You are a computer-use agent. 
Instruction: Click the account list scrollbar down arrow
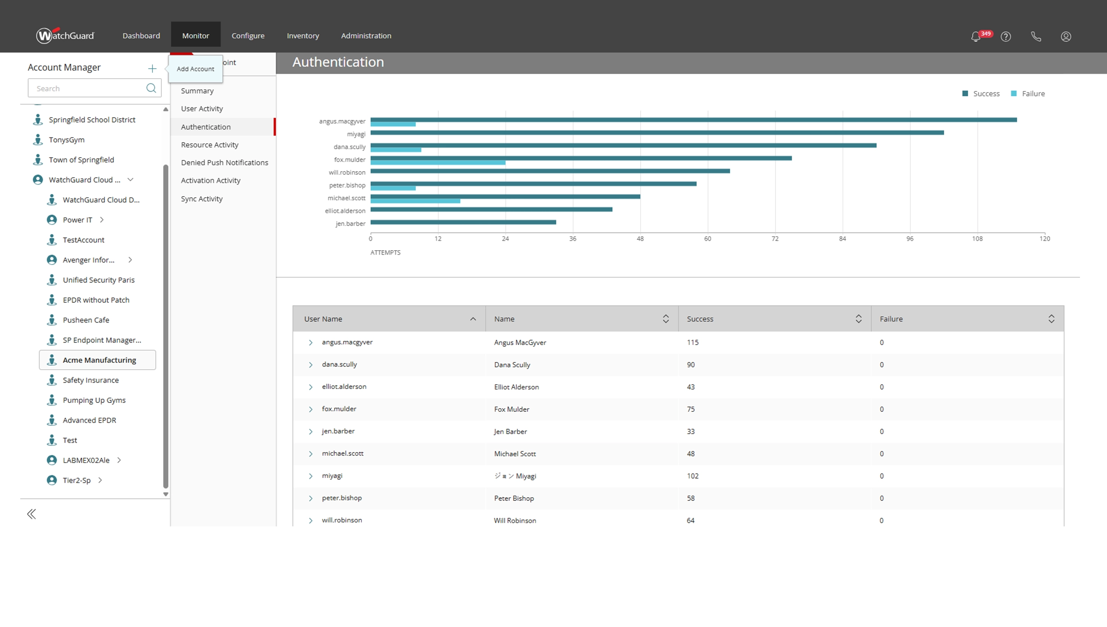point(166,494)
